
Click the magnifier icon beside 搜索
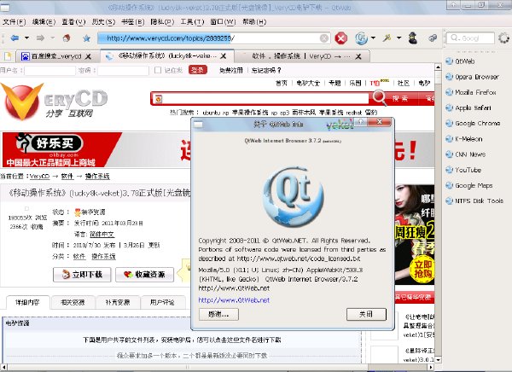(379, 97)
